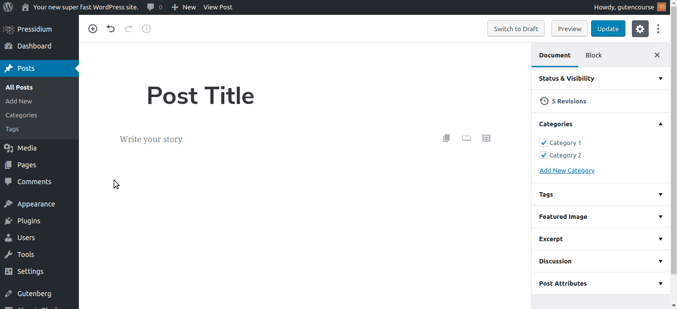
Task: Open the 5 Revisions history
Action: click(x=569, y=101)
